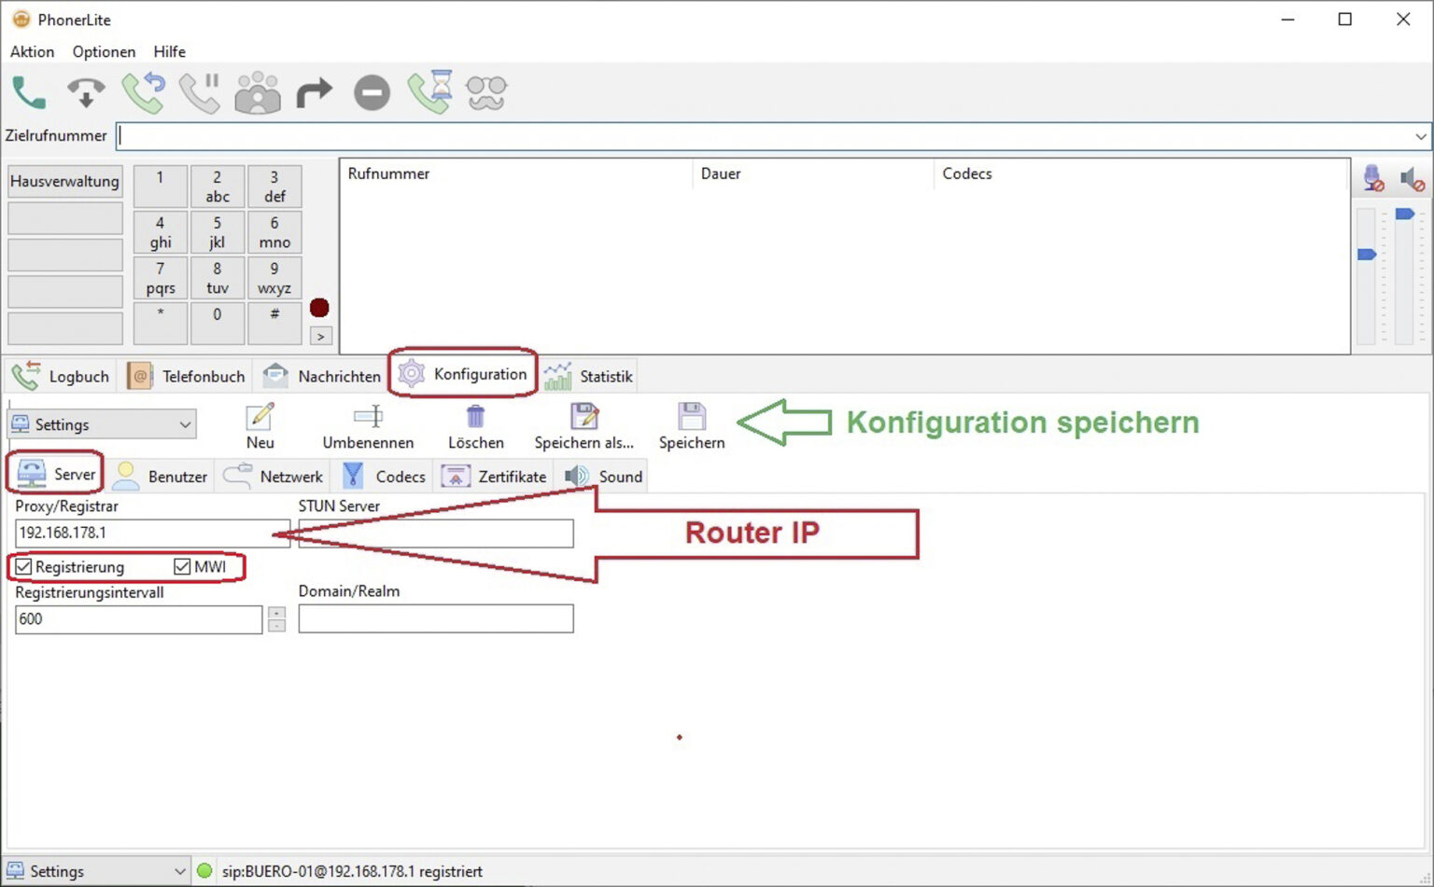Image resolution: width=1434 pixels, height=887 pixels.
Task: Click the call forward arrow icon
Action: coord(315,92)
